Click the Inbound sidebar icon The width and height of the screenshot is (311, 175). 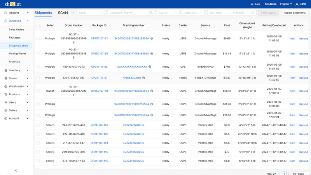5,13
